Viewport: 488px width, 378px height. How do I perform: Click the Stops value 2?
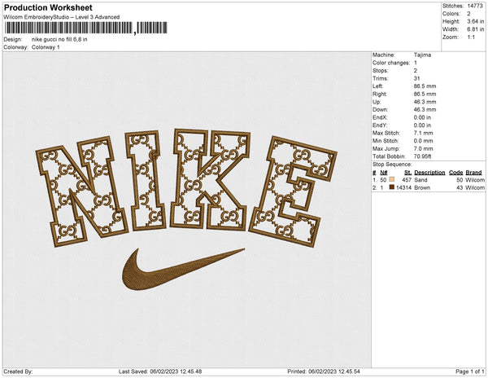pyautogui.click(x=416, y=70)
